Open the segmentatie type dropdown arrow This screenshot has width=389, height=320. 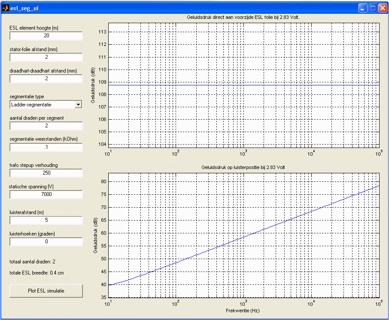(79, 105)
